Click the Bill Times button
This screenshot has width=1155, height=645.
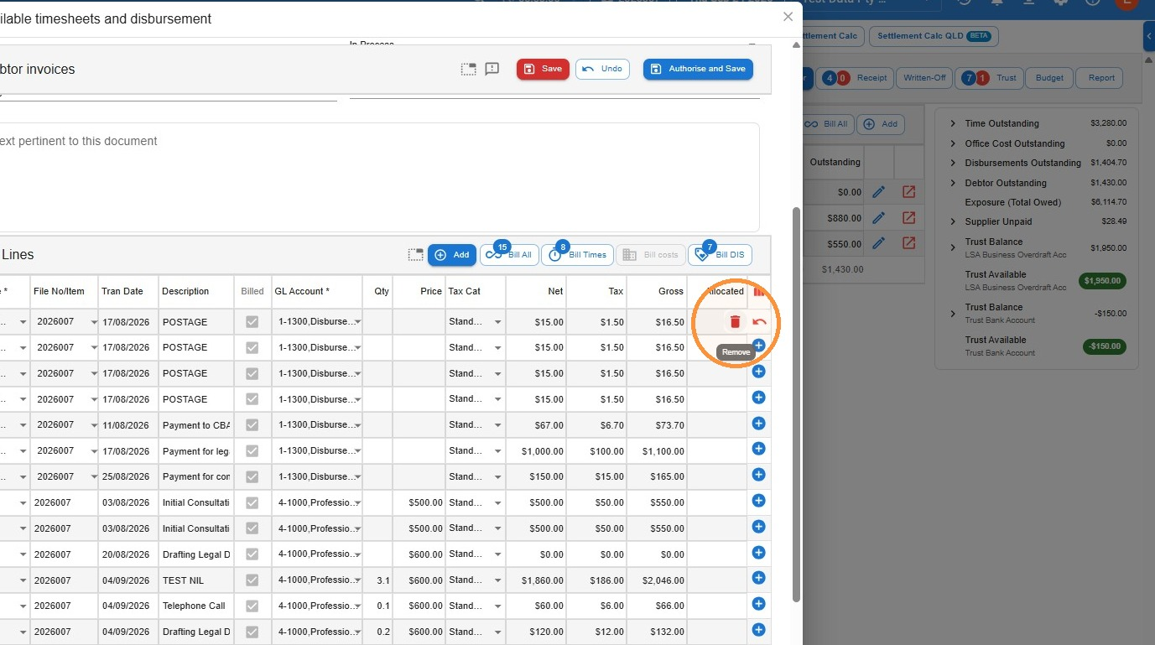577,255
